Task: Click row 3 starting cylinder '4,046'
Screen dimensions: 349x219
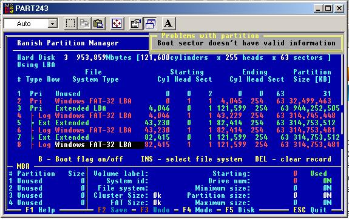Action: click(159, 108)
